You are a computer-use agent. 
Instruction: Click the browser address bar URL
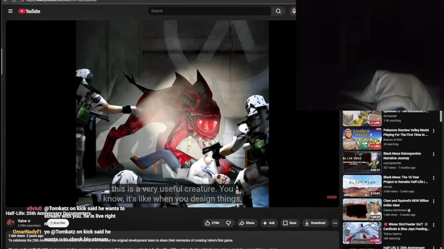click(62, 1)
